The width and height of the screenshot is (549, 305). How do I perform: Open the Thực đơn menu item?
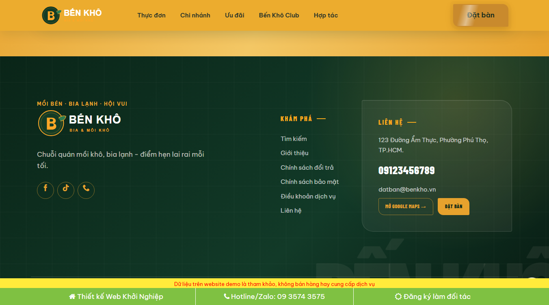(x=151, y=15)
